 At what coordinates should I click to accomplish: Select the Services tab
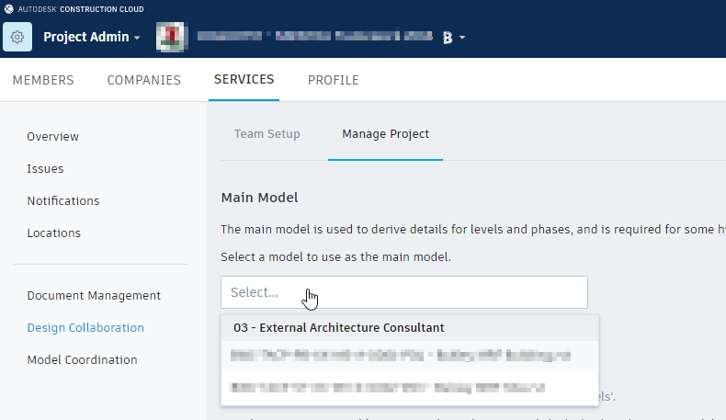[x=244, y=80]
